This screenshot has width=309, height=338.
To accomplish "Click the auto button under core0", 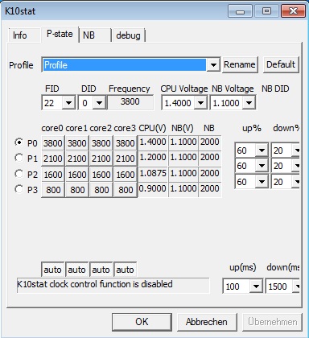I will [53, 270].
